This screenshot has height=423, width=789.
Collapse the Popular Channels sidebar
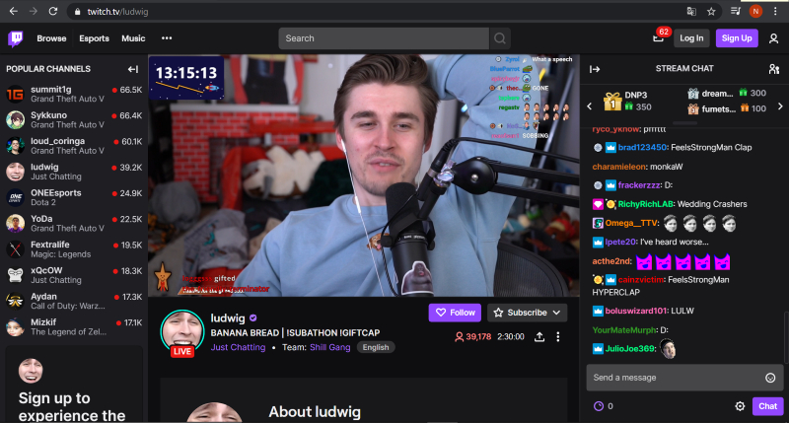133,69
